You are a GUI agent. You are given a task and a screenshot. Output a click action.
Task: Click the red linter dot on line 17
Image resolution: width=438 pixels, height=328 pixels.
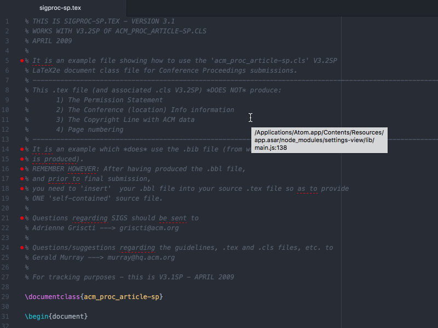coord(21,179)
